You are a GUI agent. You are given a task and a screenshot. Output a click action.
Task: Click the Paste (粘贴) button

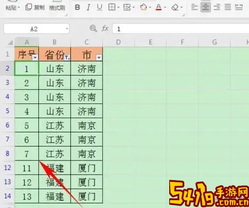pos(11,7)
